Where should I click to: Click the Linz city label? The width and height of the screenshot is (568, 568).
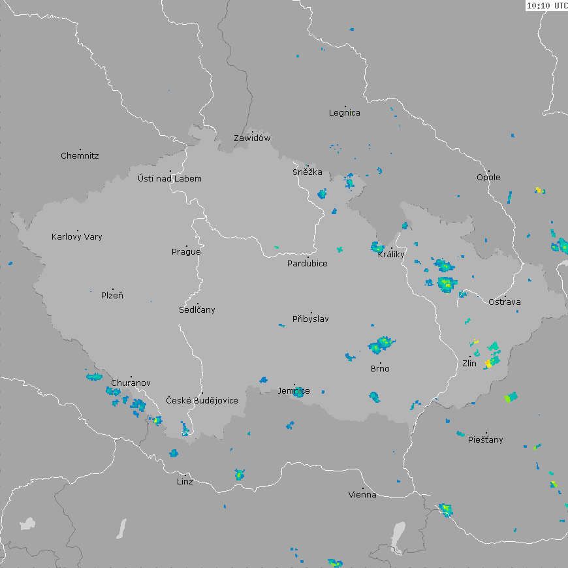coord(185,482)
